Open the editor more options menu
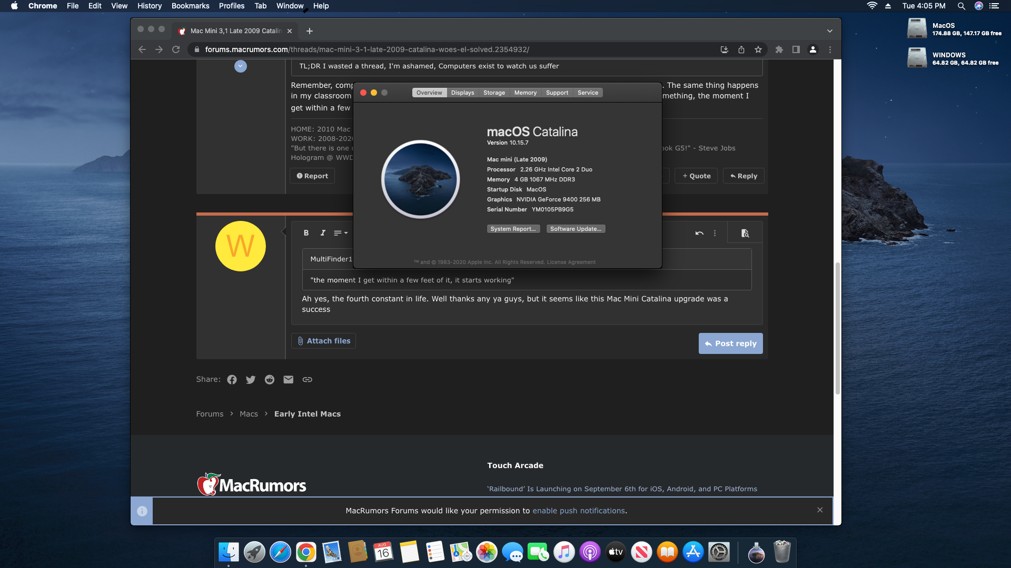This screenshot has width=1011, height=568. pyautogui.click(x=715, y=233)
